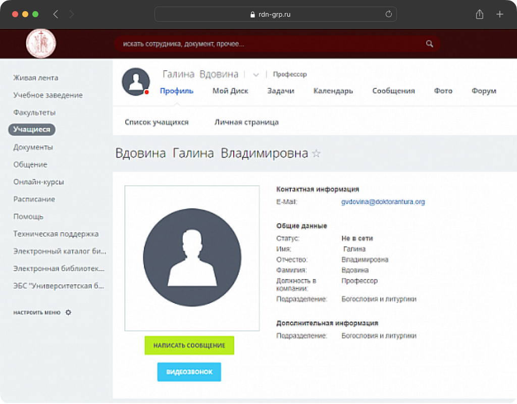Click the favorite star next to the name
This screenshot has width=517, height=404.
317,154
